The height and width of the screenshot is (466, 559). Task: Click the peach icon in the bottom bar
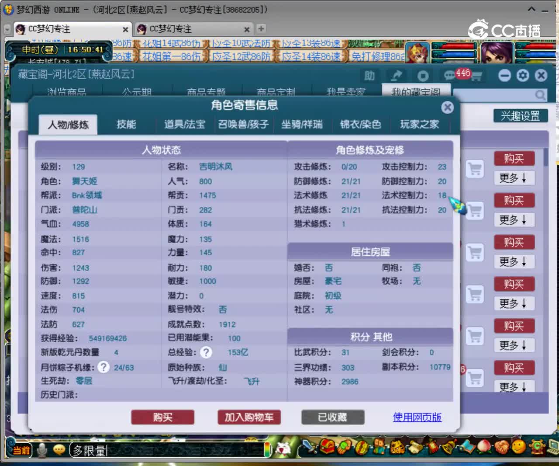coord(483,447)
